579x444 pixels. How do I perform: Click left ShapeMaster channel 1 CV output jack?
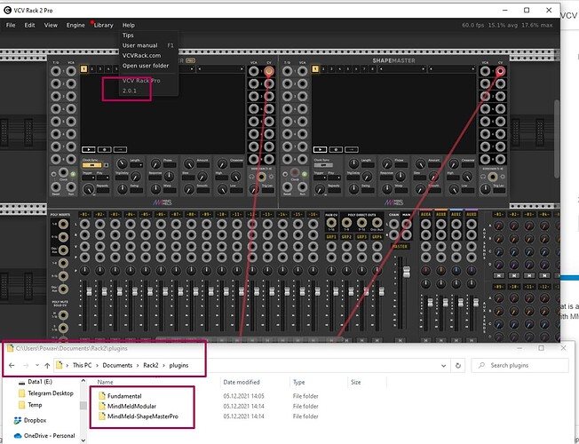coord(269,71)
